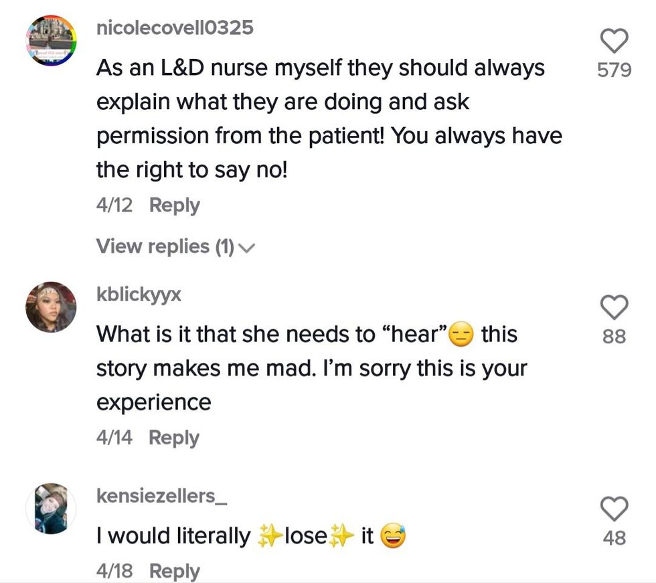The width and height of the screenshot is (656, 583).
Task: Open kensiezellers_ profile avatar
Action: click(x=52, y=508)
